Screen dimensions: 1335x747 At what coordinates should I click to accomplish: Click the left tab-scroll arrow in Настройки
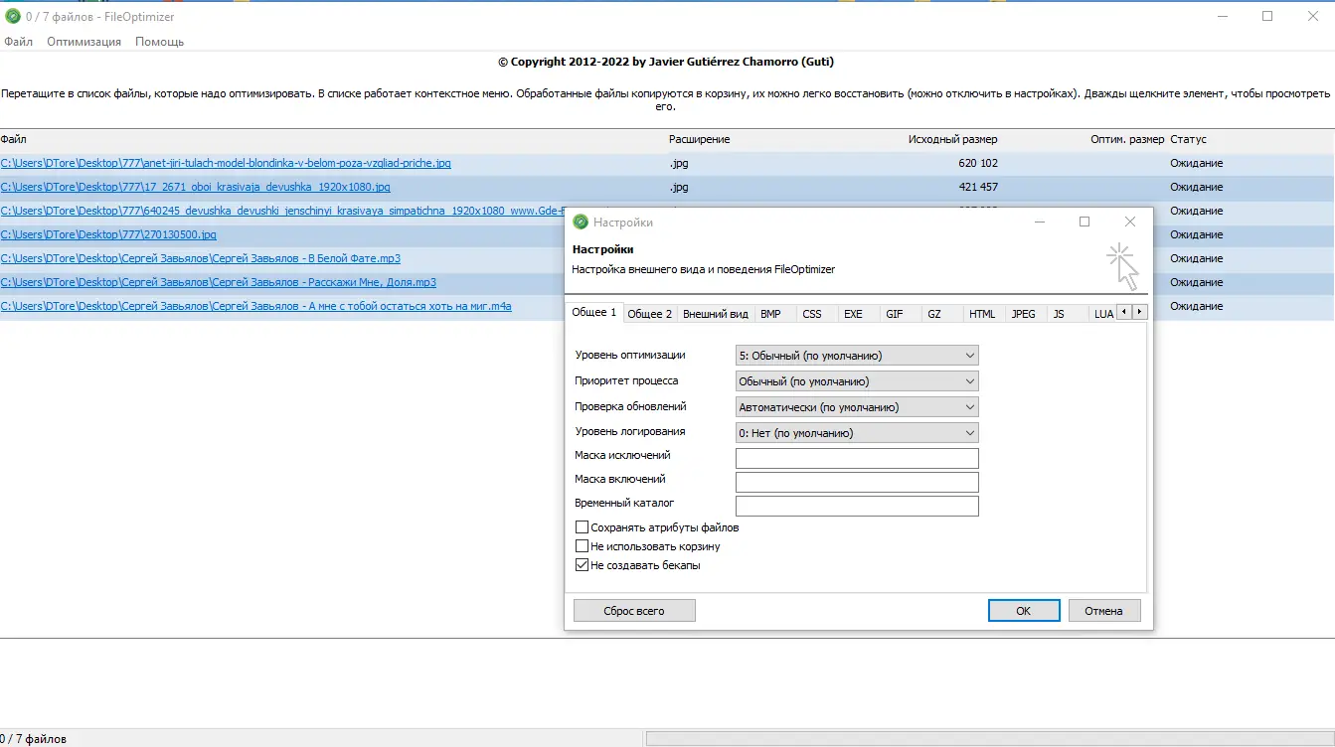tap(1123, 312)
